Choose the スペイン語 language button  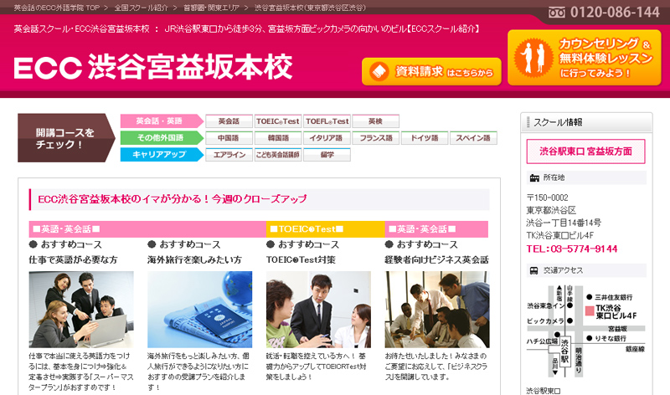coord(473,138)
